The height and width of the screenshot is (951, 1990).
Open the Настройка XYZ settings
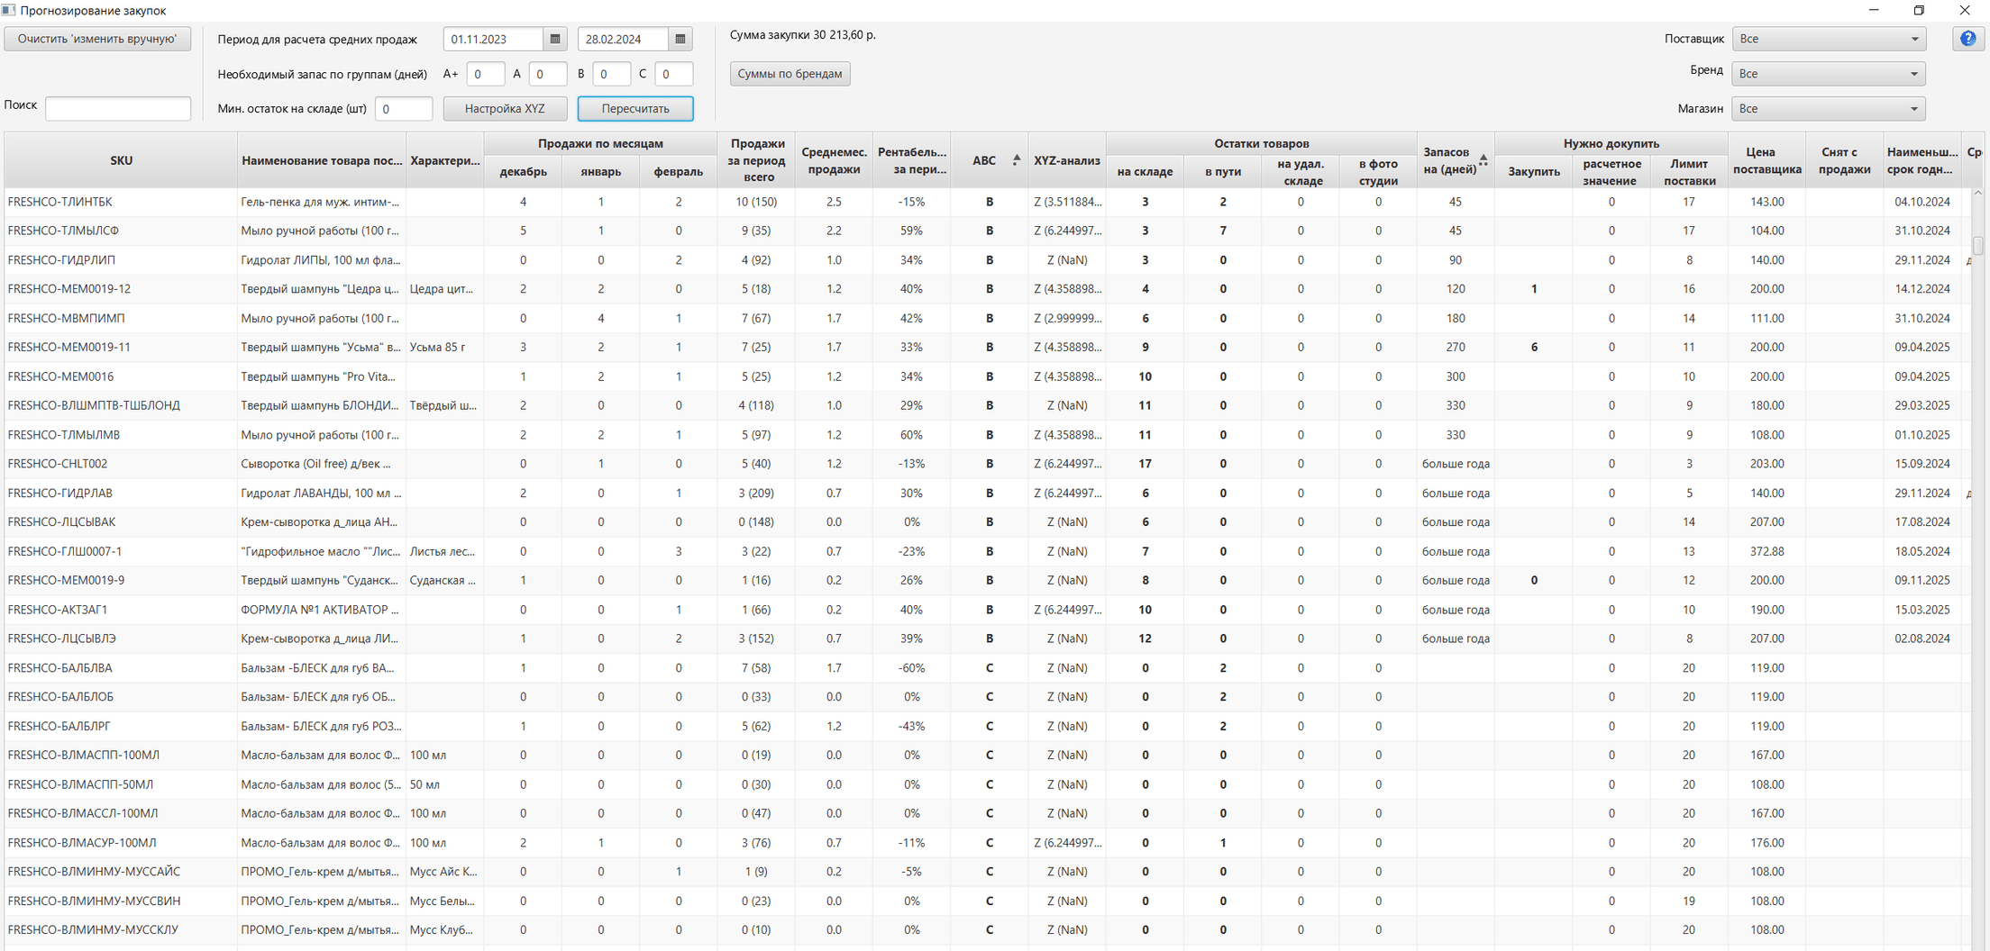[x=505, y=109]
